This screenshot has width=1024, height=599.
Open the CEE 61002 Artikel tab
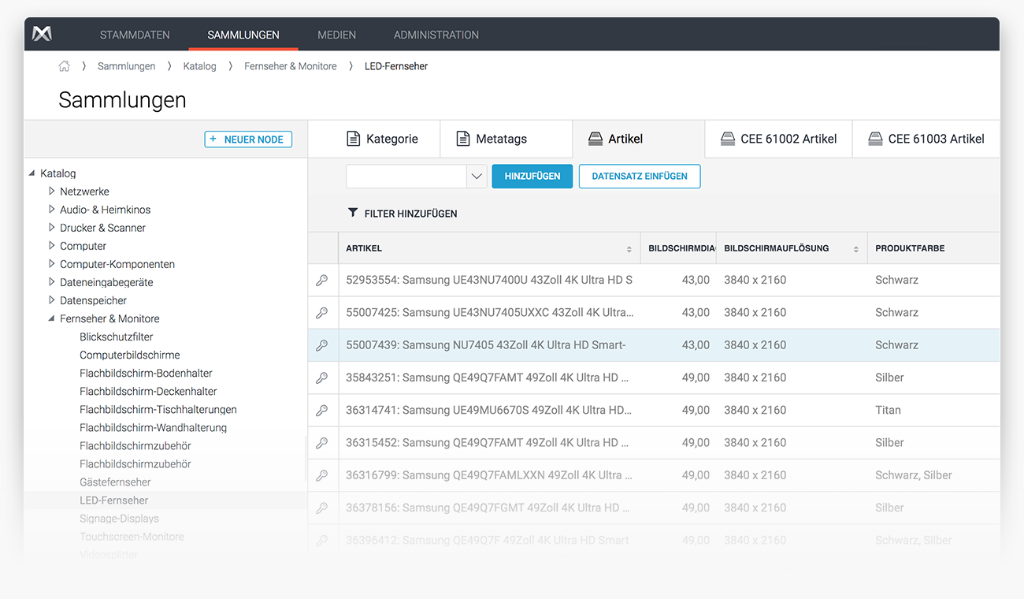click(x=778, y=139)
